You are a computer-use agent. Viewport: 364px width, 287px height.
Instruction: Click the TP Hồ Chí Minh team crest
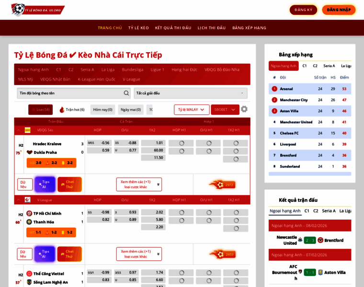click(29, 213)
